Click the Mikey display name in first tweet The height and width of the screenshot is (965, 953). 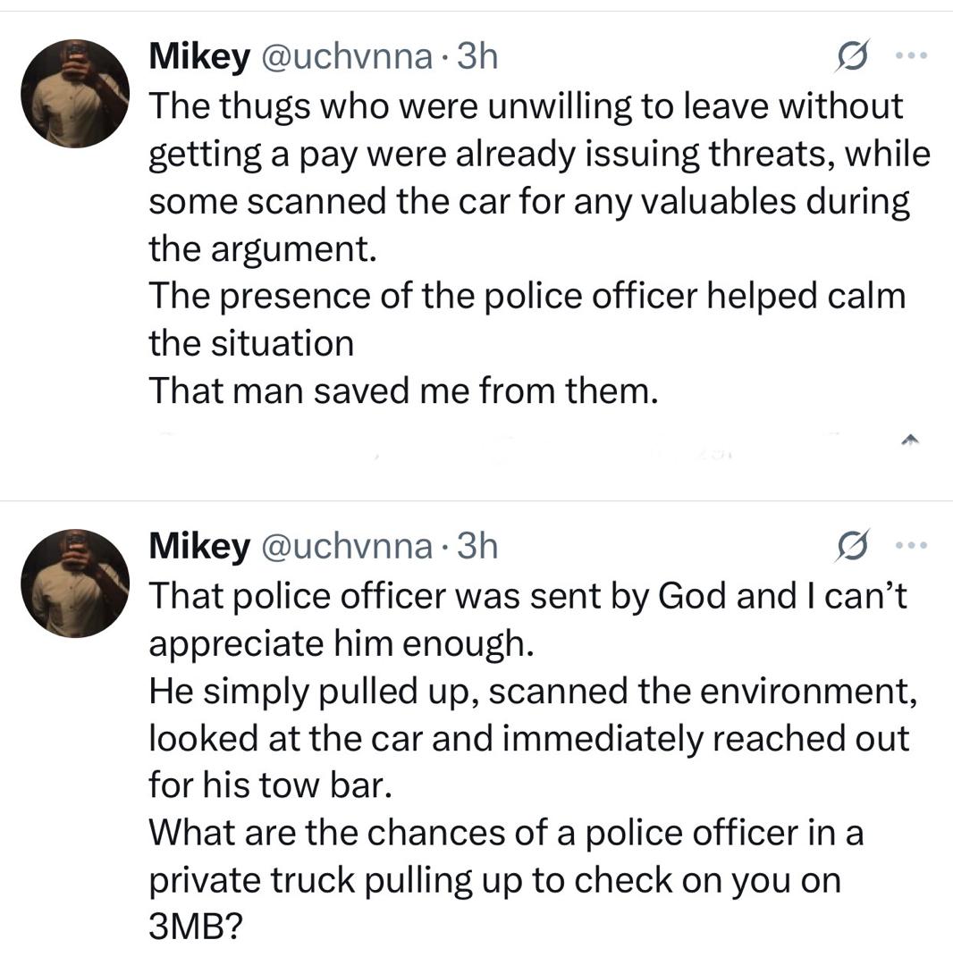tap(199, 58)
